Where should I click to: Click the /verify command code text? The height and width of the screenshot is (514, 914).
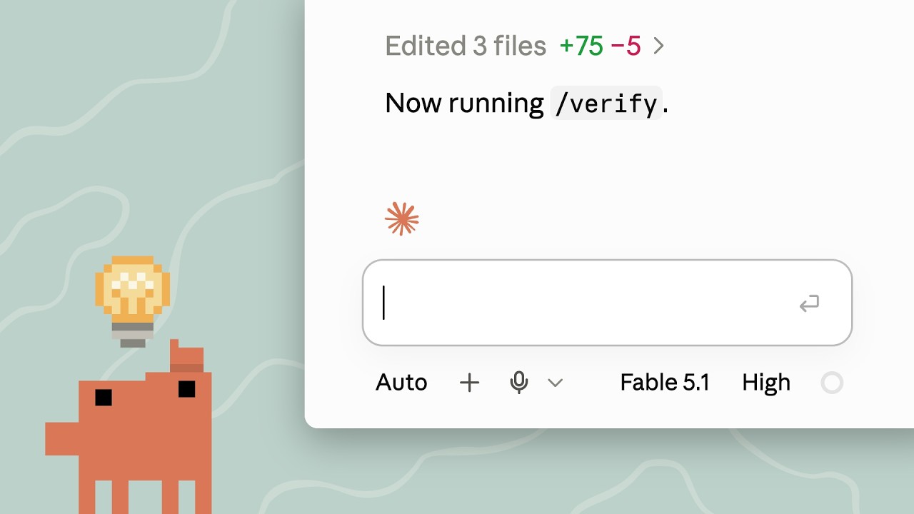pyautogui.click(x=606, y=104)
